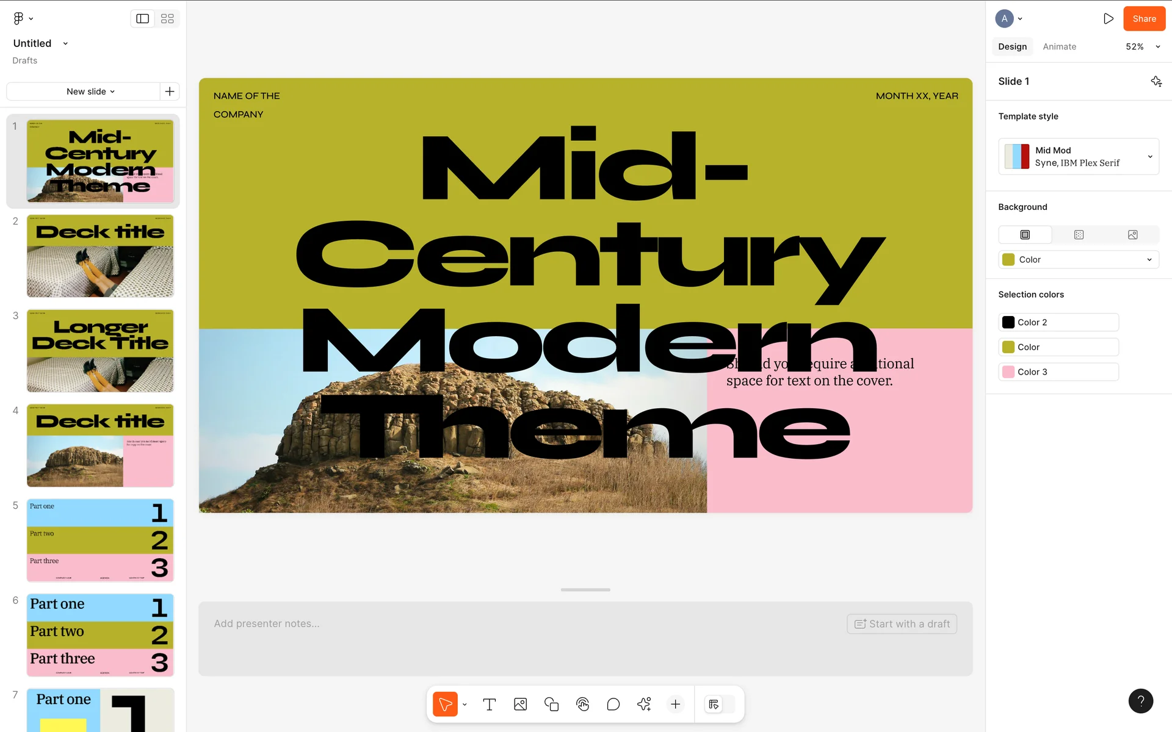Expand the background Color dropdown
1172x732 pixels.
coord(1078,260)
